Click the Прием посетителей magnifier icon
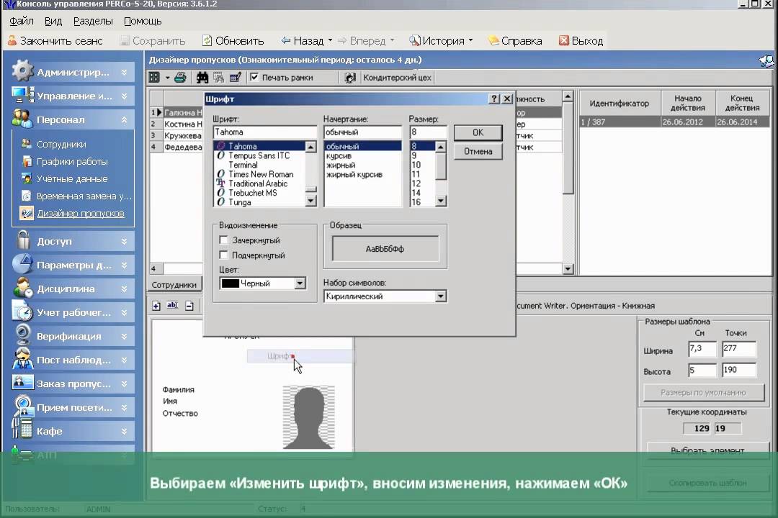Image resolution: width=778 pixels, height=518 pixels. pyautogui.click(x=22, y=406)
